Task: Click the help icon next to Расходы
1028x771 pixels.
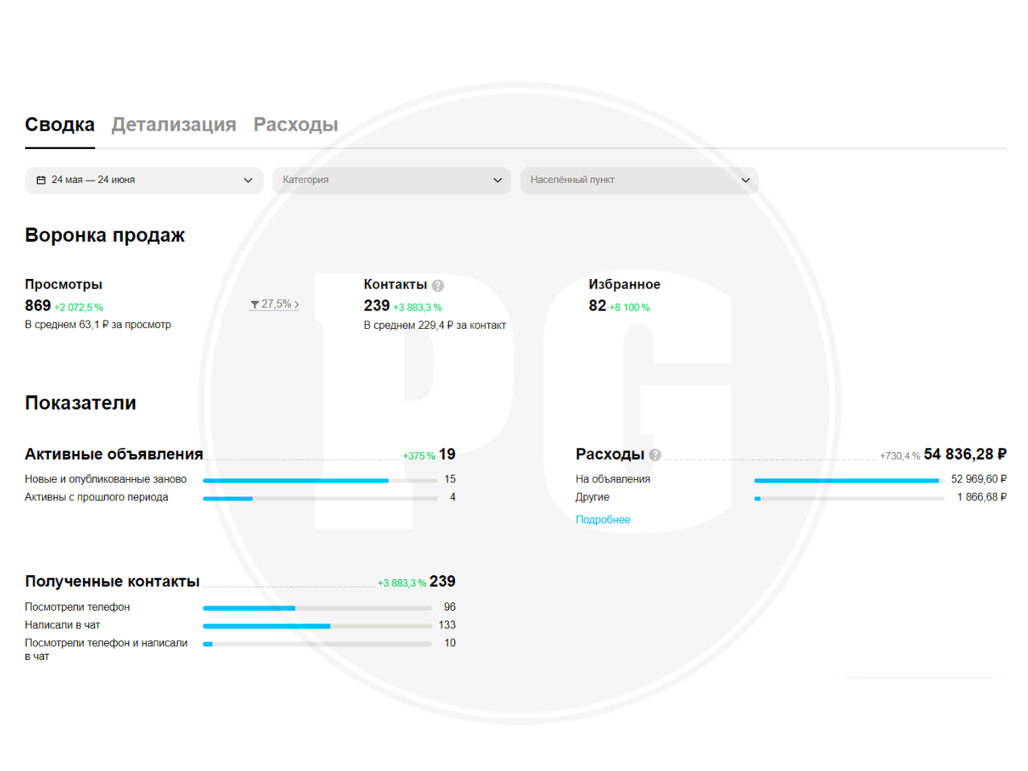Action: (x=655, y=455)
